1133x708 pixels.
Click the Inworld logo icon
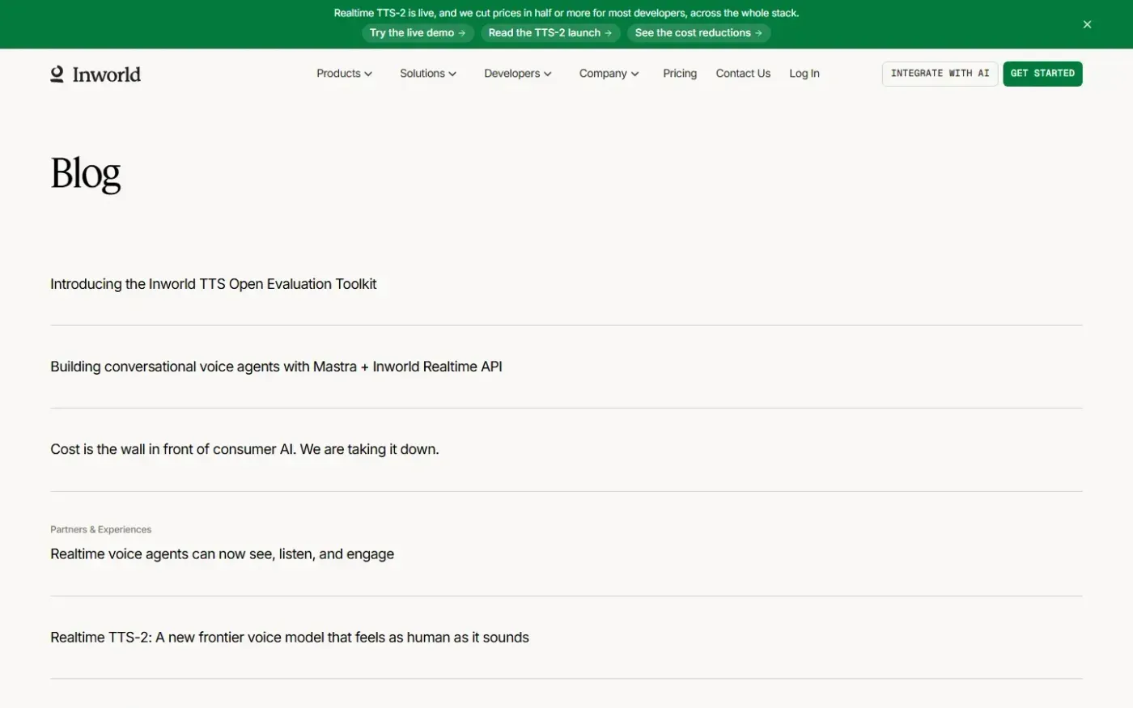57,74
